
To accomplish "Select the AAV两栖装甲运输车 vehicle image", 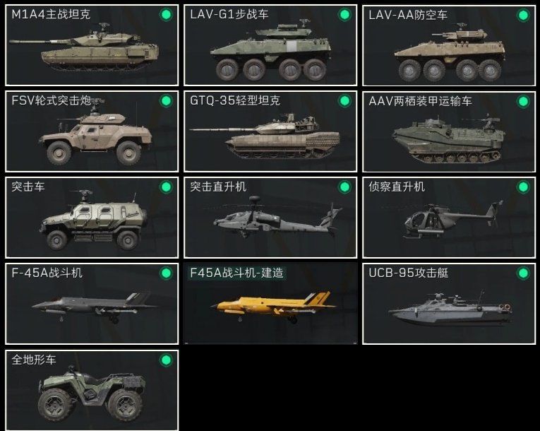I will click(448, 140).
